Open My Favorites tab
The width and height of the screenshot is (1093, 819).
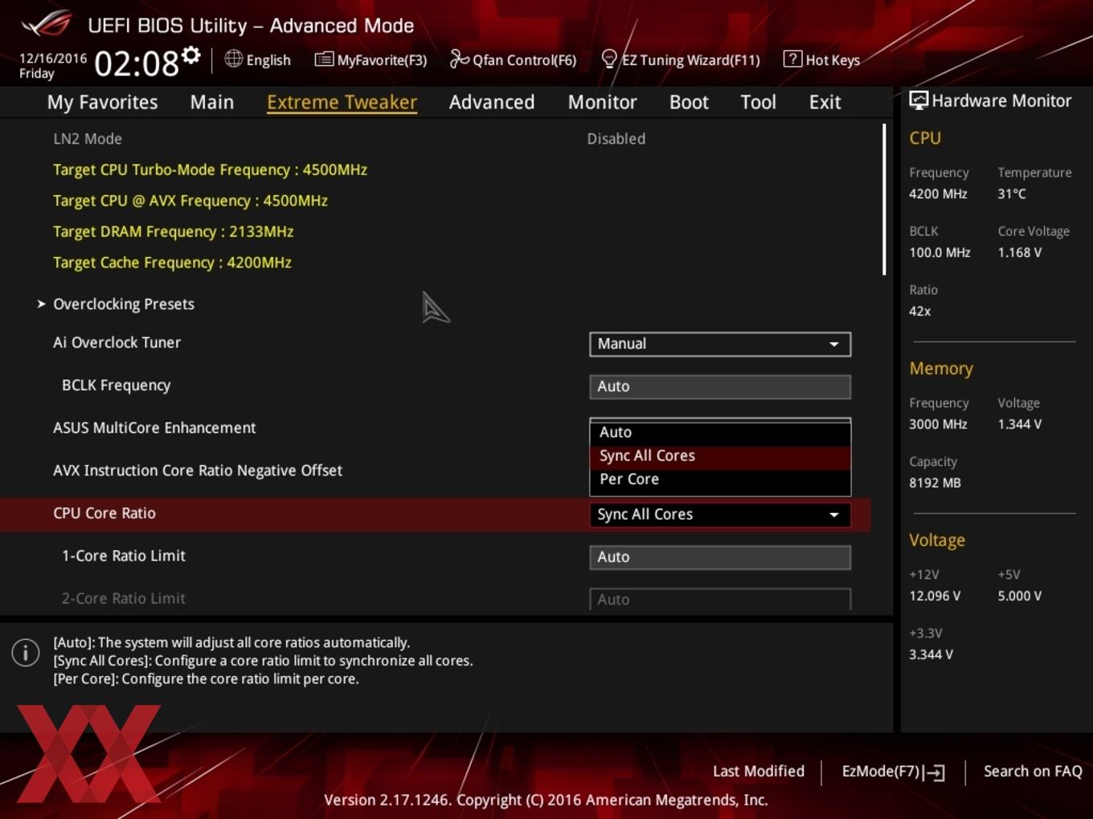(102, 102)
